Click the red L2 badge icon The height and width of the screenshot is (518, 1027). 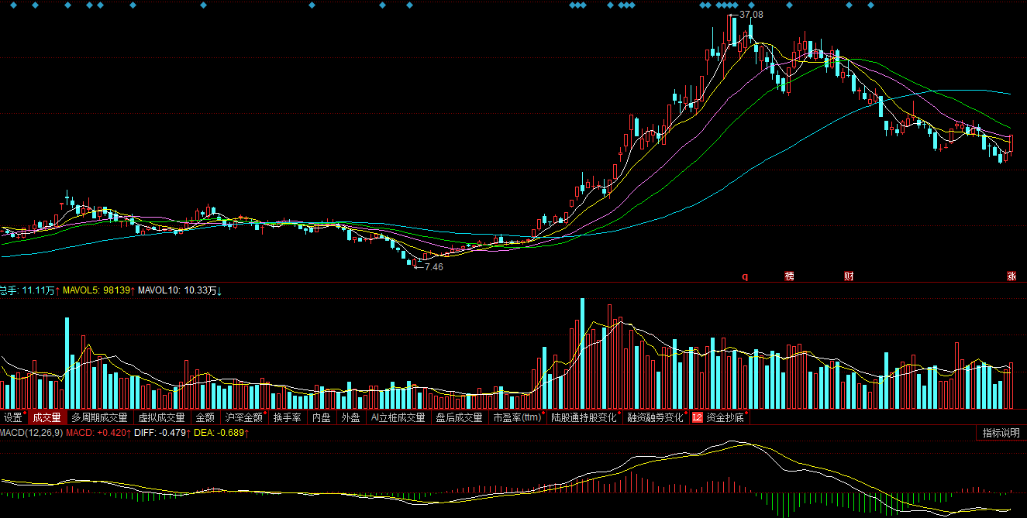(697, 417)
